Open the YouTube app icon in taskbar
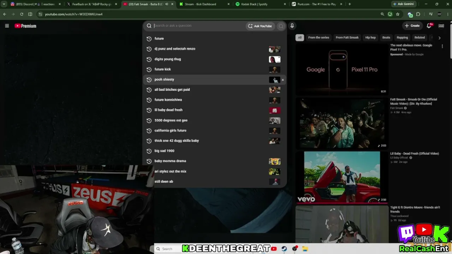452x254 pixels. click(274, 249)
